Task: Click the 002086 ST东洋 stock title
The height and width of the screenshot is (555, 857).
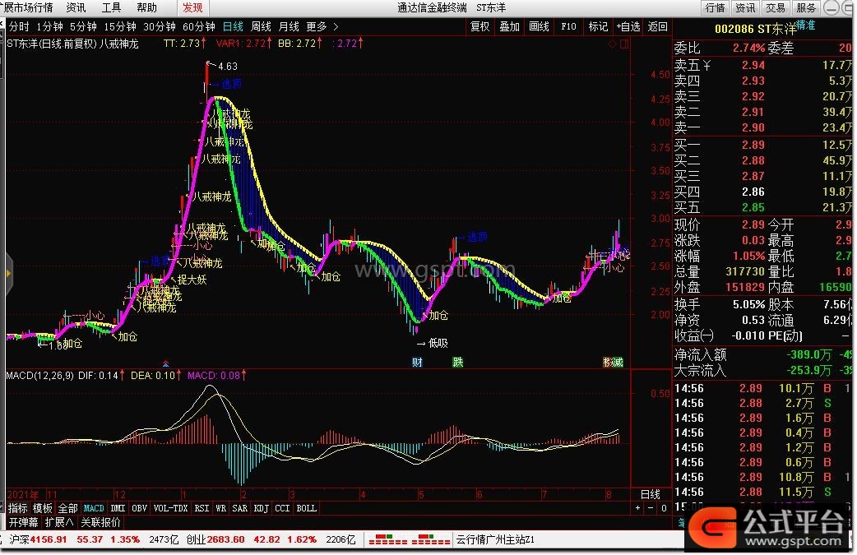Action: (x=755, y=29)
